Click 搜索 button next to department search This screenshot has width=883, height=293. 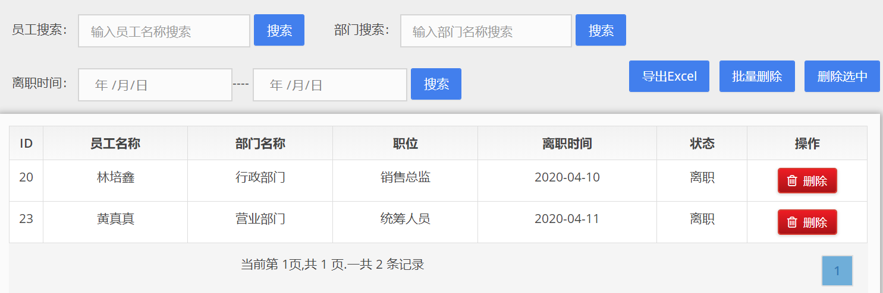coord(601,30)
